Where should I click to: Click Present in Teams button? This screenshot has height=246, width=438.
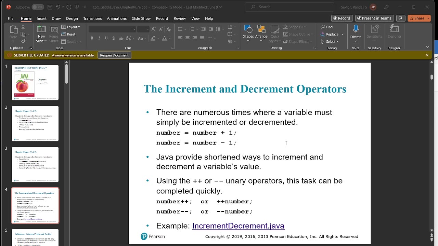374,18
